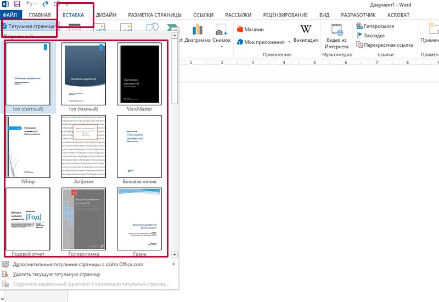Collapse the Титульная страница dropdown button
Image resolution: width=439 pixels, height=302 pixels.
click(x=29, y=26)
